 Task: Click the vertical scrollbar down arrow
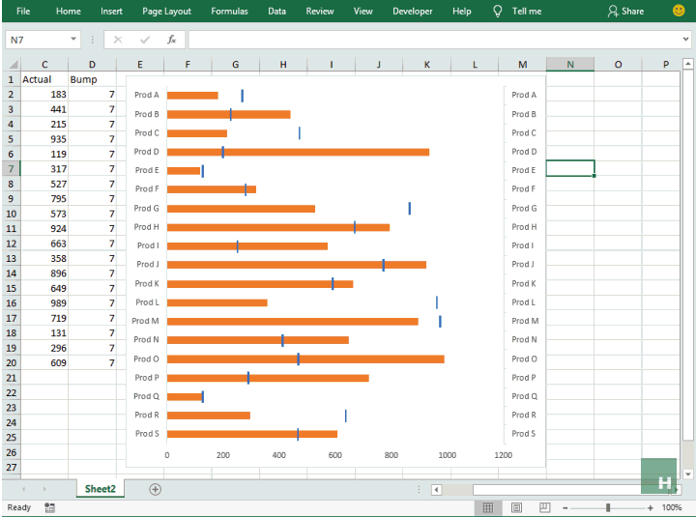687,474
